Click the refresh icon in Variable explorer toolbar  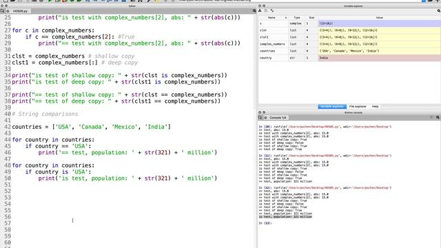272,11
